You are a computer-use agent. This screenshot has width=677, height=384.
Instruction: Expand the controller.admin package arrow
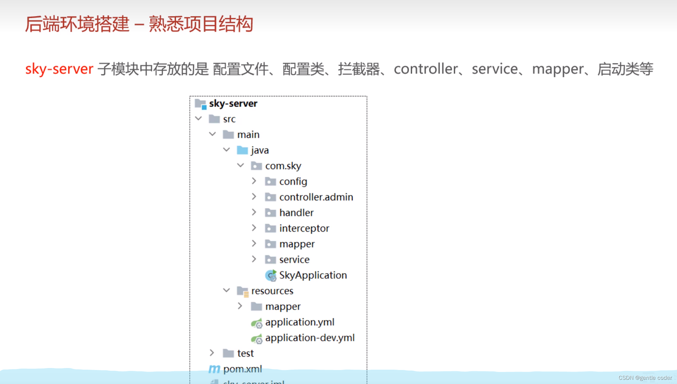[x=254, y=197]
